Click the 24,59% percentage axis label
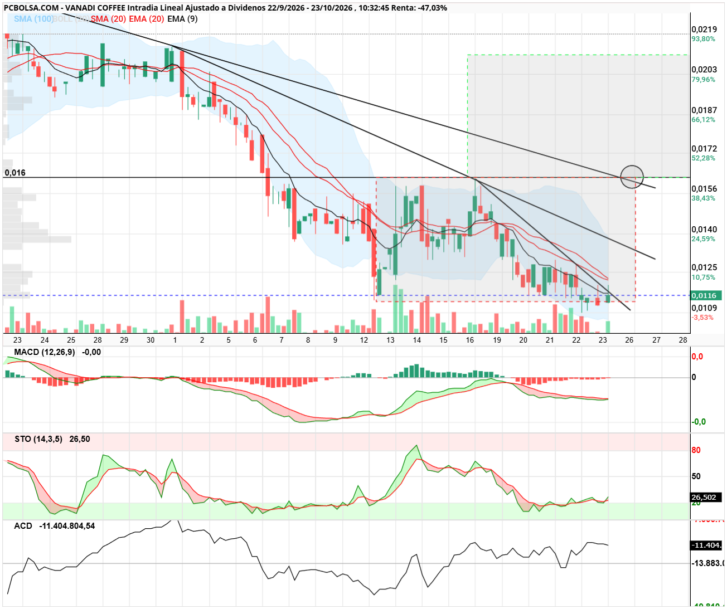The image size is (727, 609). pyautogui.click(x=704, y=239)
